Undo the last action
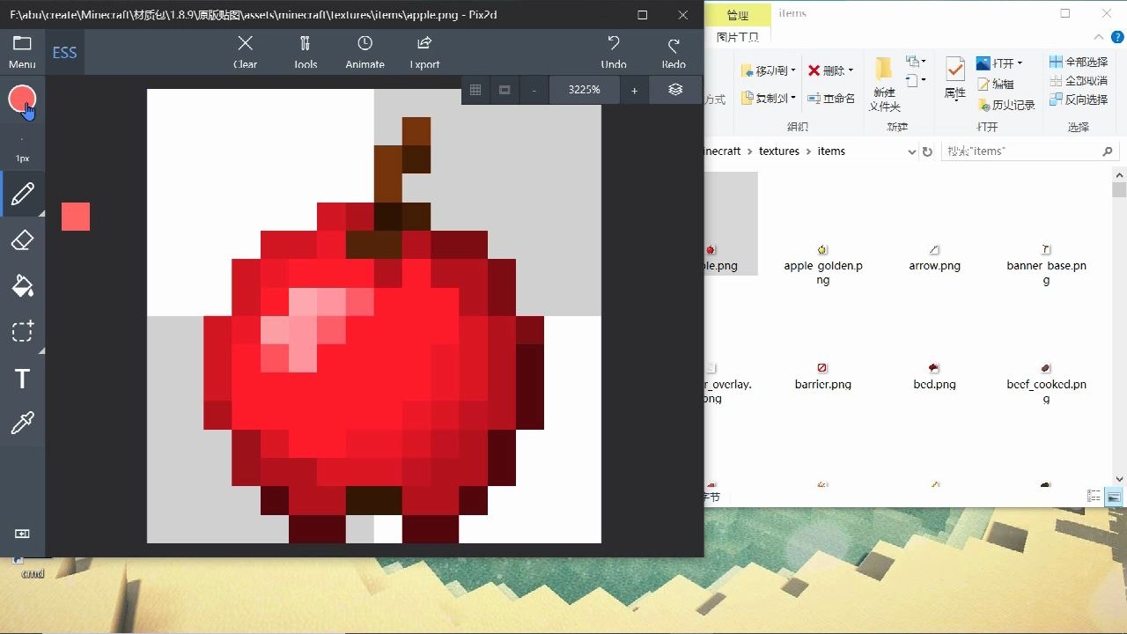 click(614, 52)
